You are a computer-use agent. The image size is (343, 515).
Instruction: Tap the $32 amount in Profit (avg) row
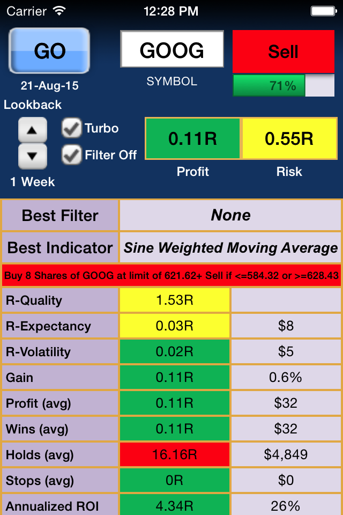point(286,403)
